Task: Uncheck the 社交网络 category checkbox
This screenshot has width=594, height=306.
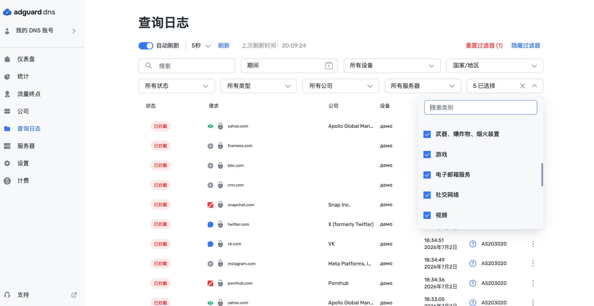Action: (427, 195)
